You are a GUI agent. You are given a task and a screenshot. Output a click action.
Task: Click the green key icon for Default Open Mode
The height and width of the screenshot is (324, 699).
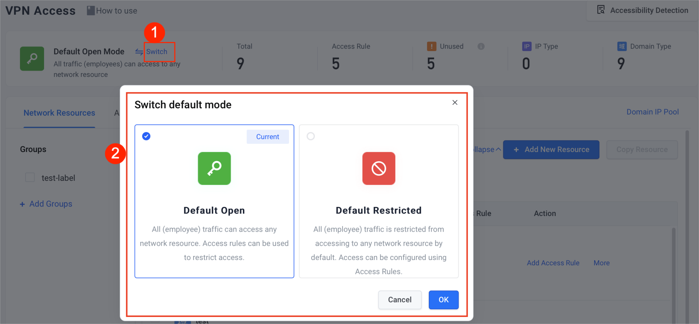click(32, 59)
